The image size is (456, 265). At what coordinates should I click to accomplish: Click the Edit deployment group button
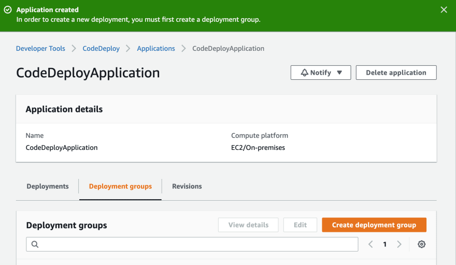[x=300, y=225]
